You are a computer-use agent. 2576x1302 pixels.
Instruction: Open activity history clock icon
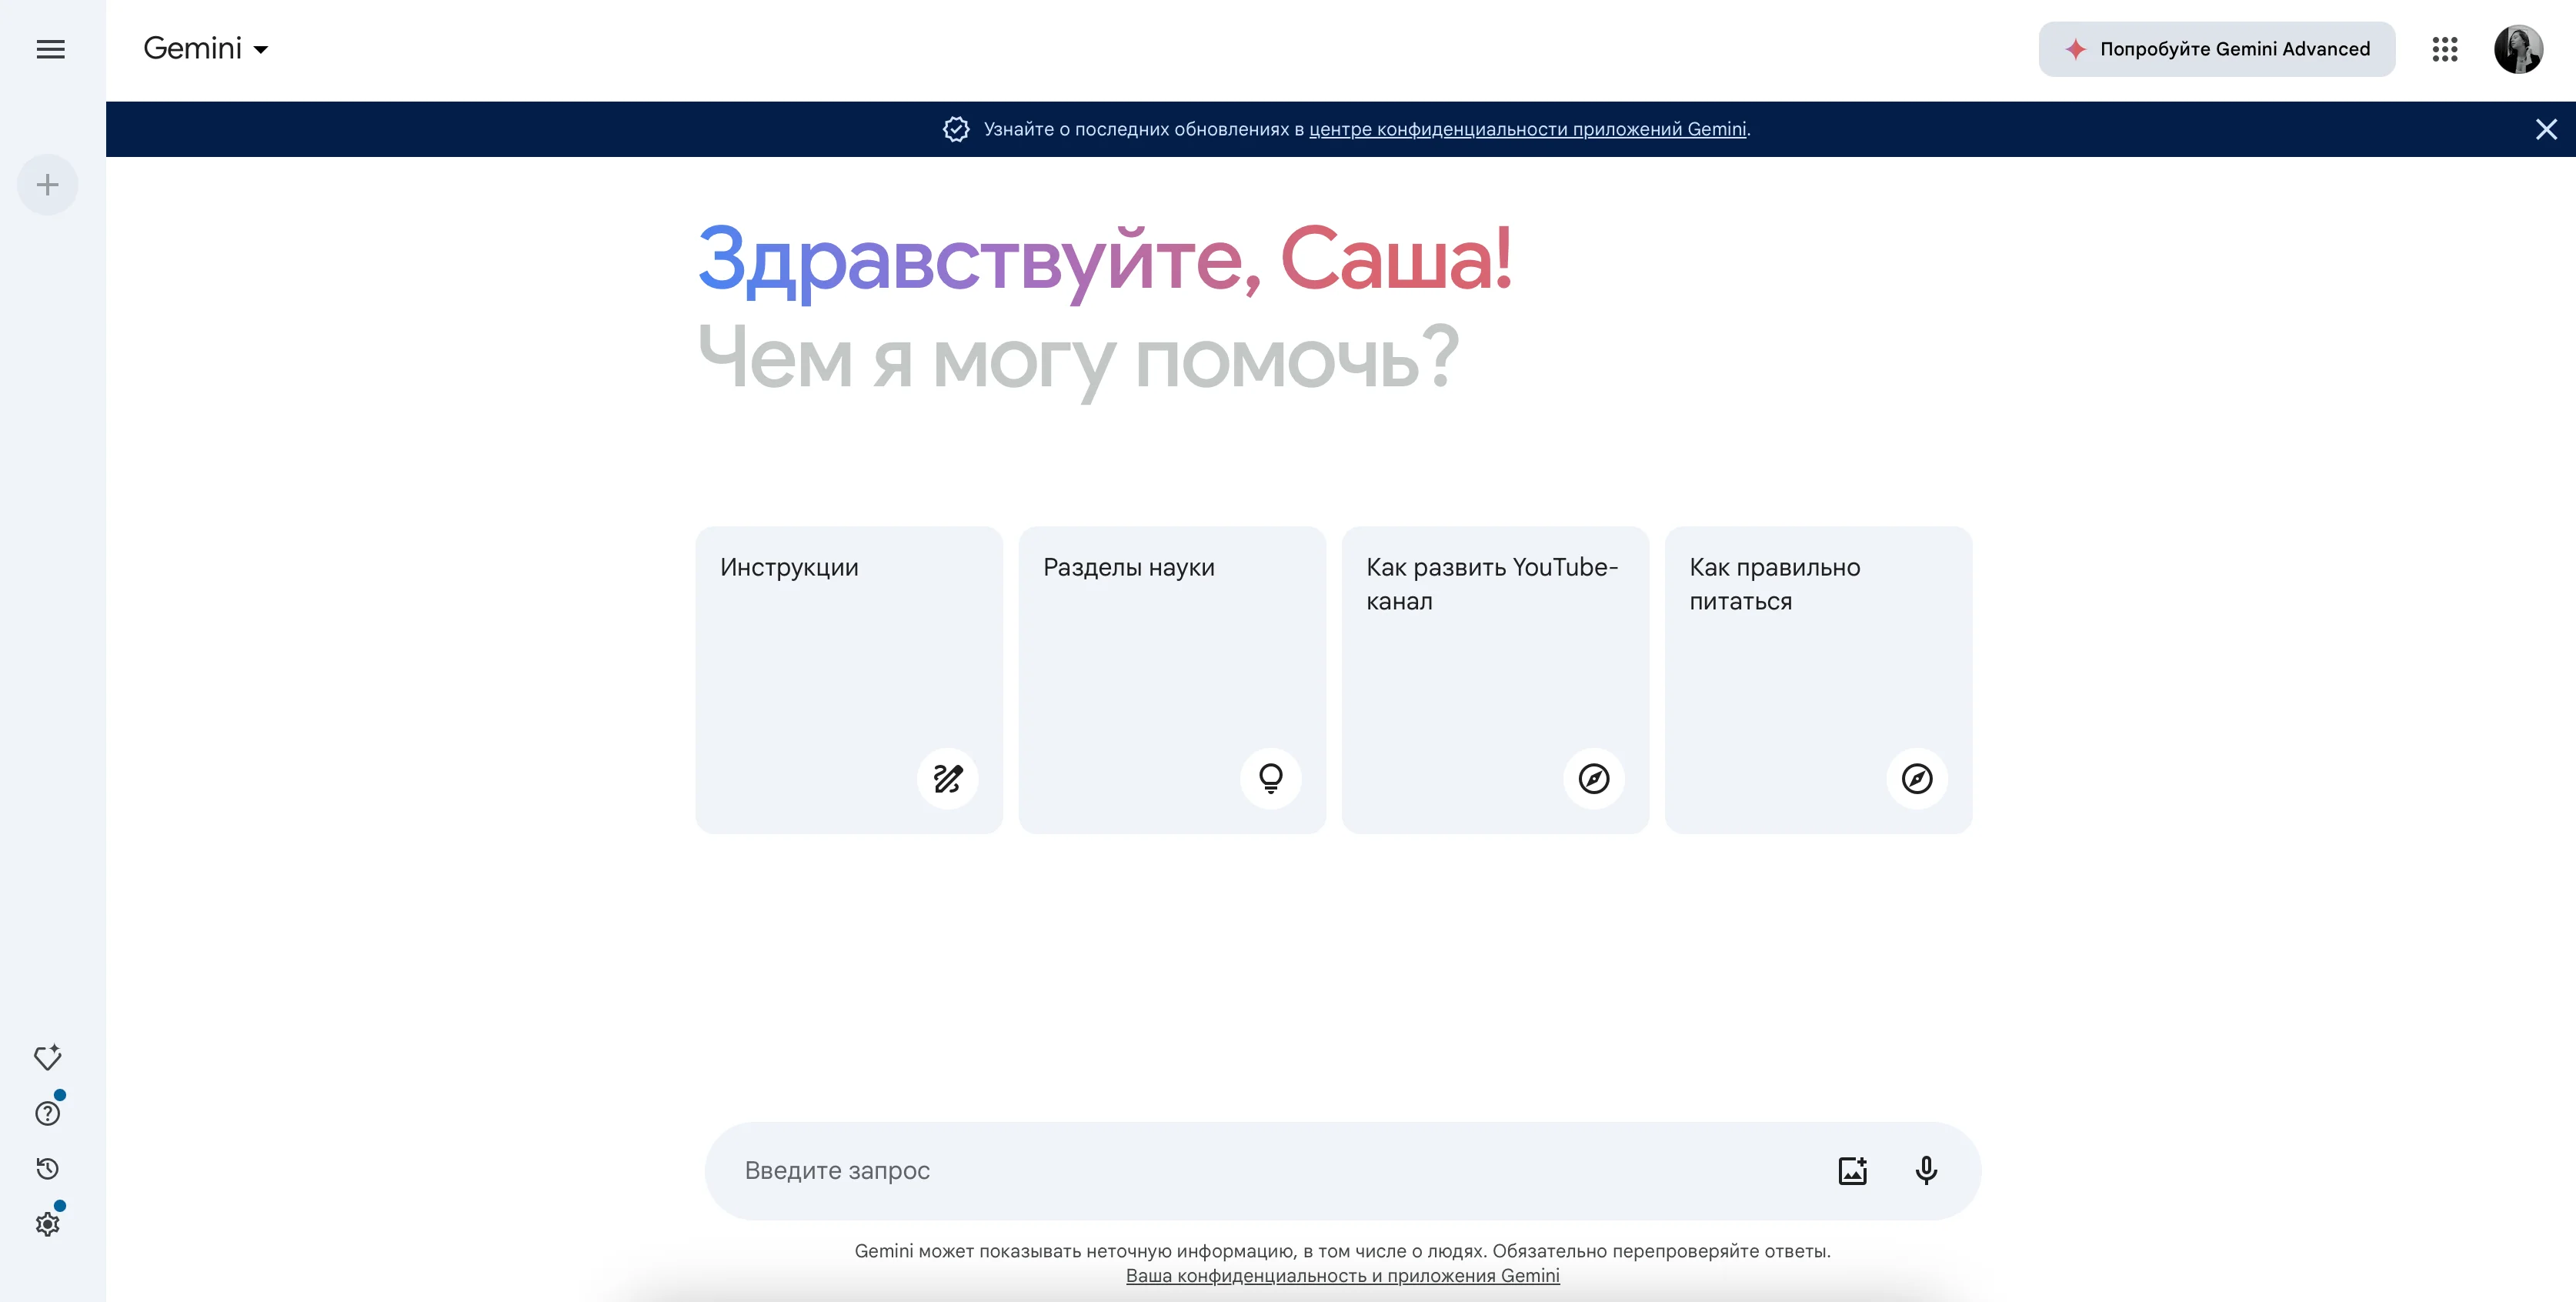tap(47, 1169)
